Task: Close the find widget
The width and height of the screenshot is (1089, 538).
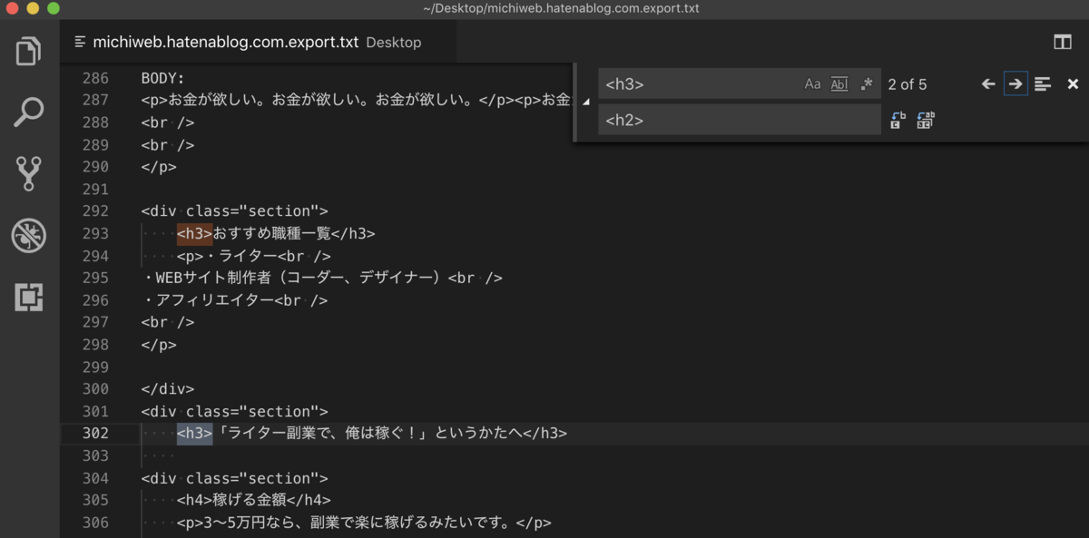Action: tap(1073, 84)
